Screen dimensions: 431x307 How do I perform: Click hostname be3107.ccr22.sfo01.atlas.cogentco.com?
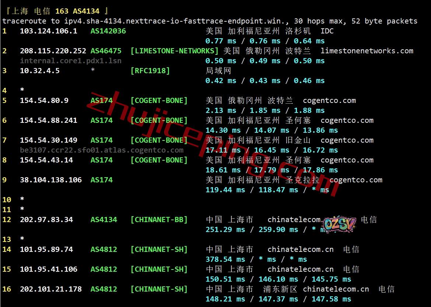pos(101,150)
